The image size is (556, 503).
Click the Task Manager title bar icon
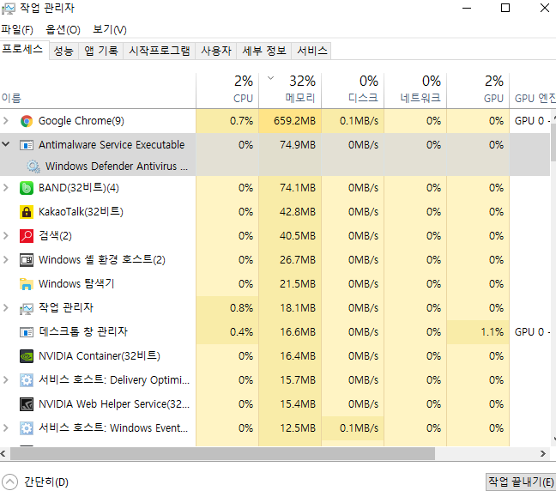click(x=9, y=9)
